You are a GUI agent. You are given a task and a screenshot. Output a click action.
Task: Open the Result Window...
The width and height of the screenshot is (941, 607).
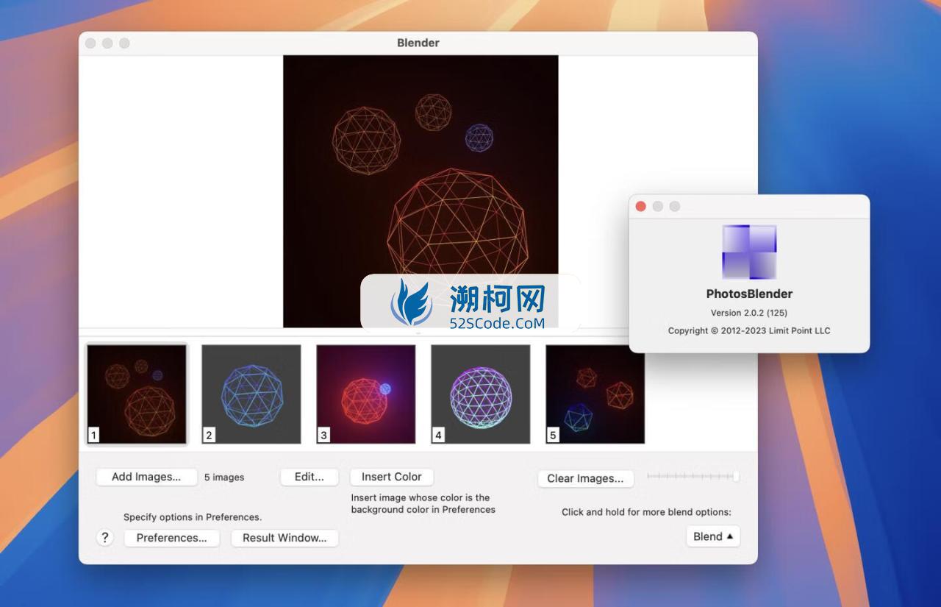pyautogui.click(x=285, y=538)
